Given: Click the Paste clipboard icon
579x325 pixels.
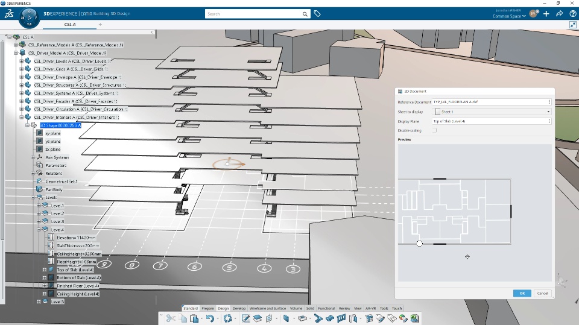Looking at the screenshot, I should (194, 318).
